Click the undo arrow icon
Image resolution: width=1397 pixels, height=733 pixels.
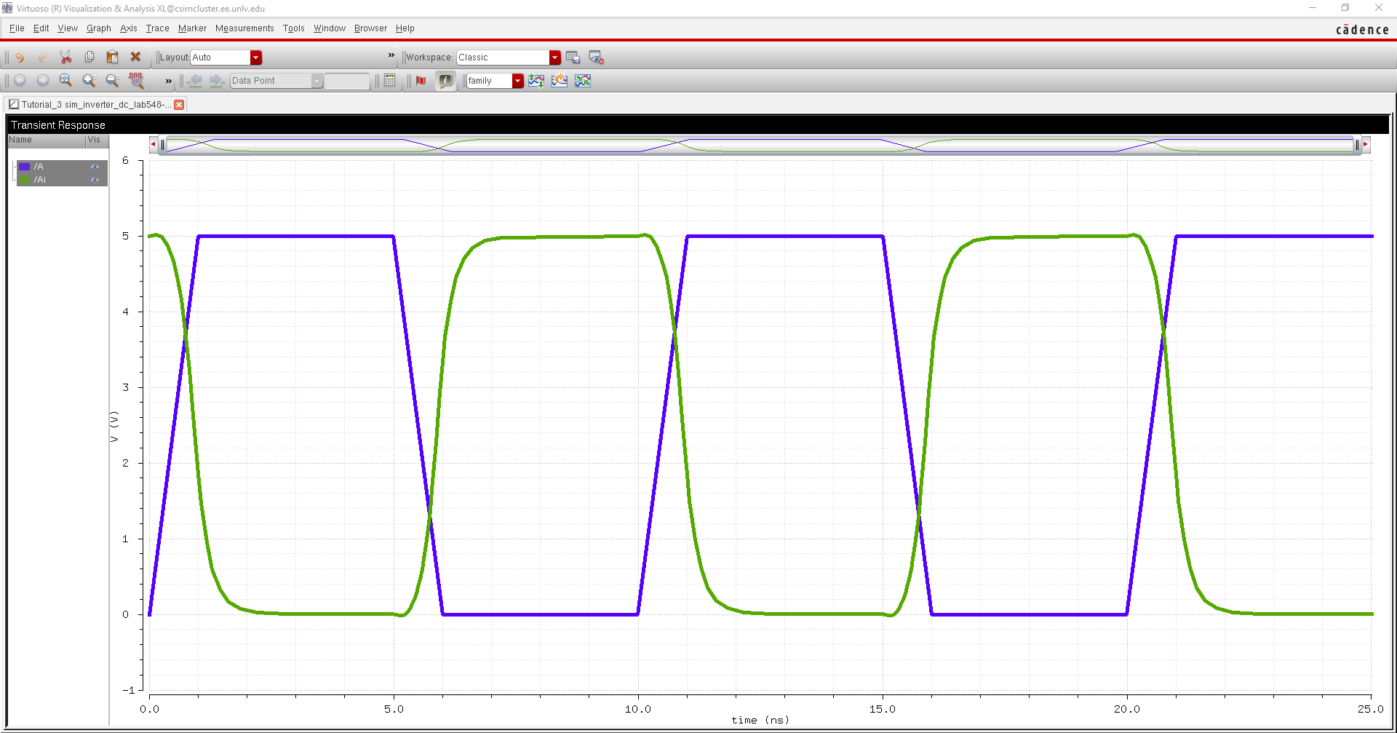[x=20, y=58]
